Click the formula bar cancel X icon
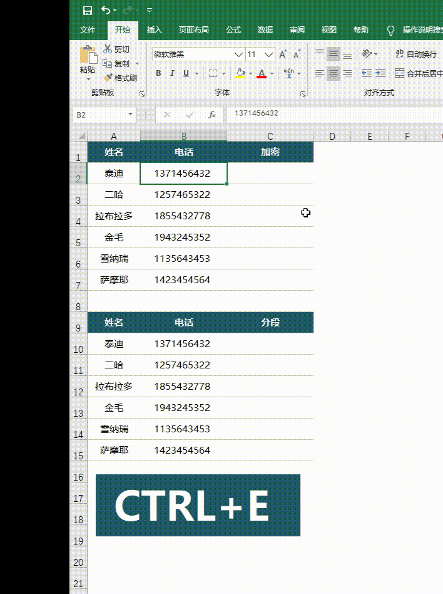Viewport: 443px width, 594px height. (167, 115)
